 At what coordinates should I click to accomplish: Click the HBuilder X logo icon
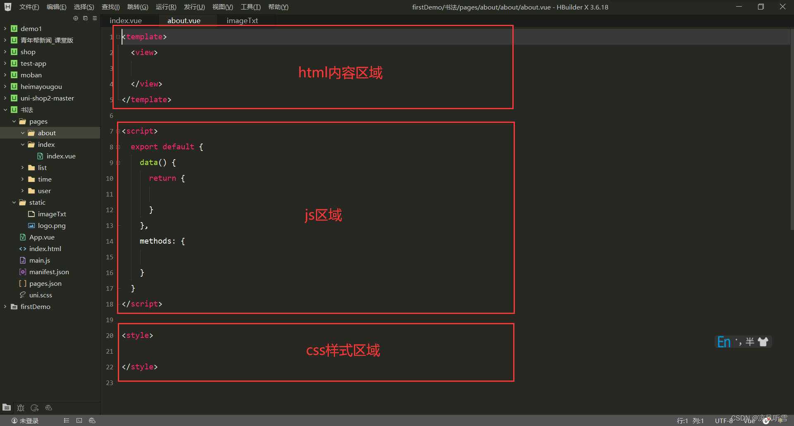click(x=8, y=7)
